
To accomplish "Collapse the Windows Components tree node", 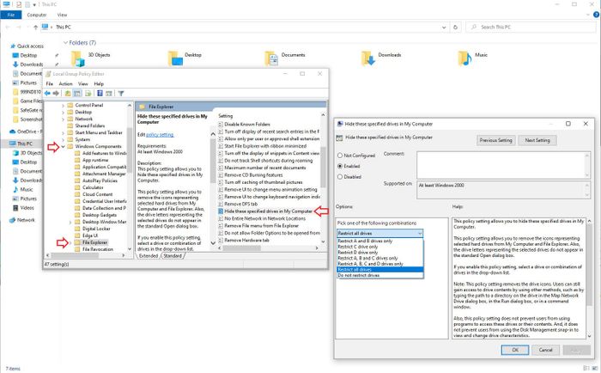I will point(64,147).
